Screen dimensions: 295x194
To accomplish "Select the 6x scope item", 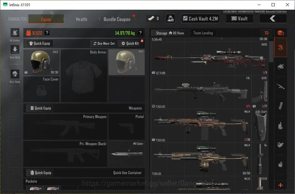I will 260,159.
